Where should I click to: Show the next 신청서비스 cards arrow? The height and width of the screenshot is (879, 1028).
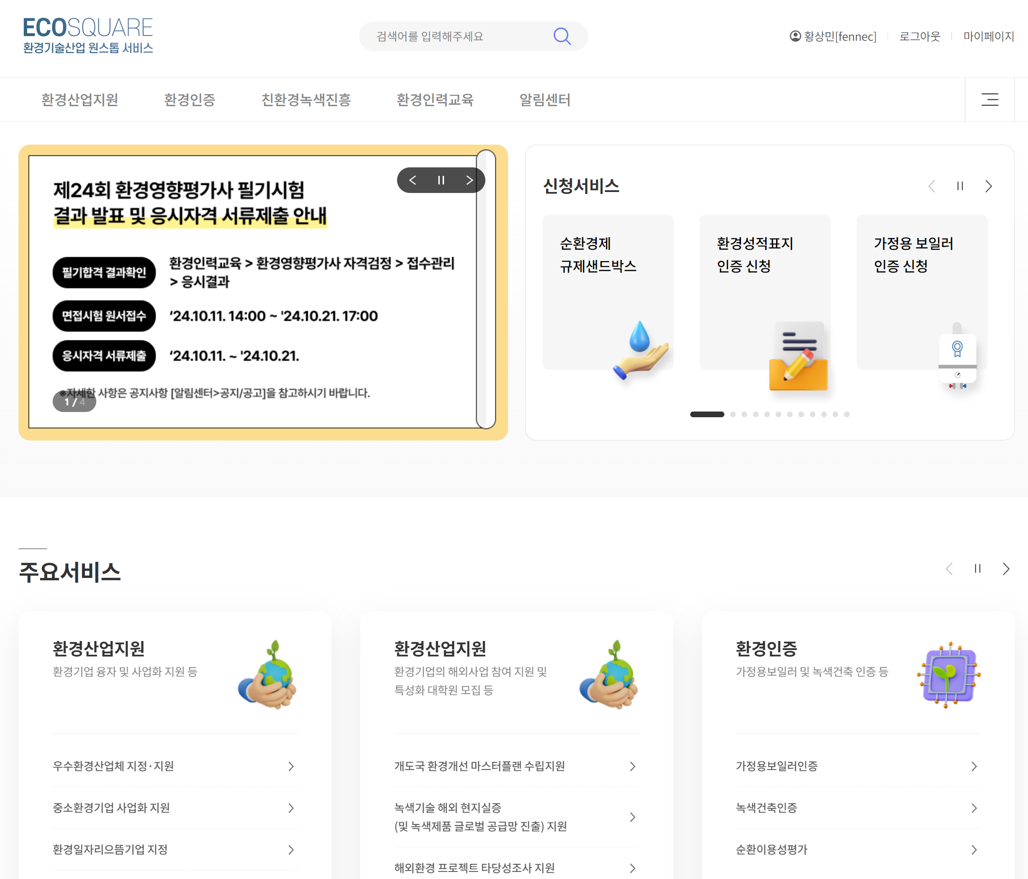[988, 186]
